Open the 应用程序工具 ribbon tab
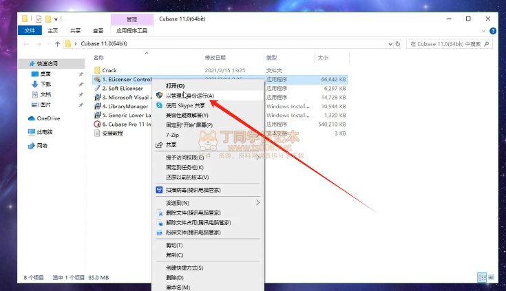The width and height of the screenshot is (506, 291). [131, 30]
